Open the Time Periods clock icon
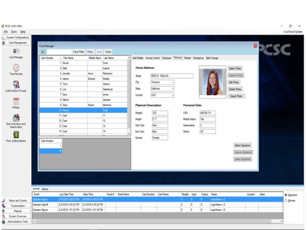 [x=16, y=67]
